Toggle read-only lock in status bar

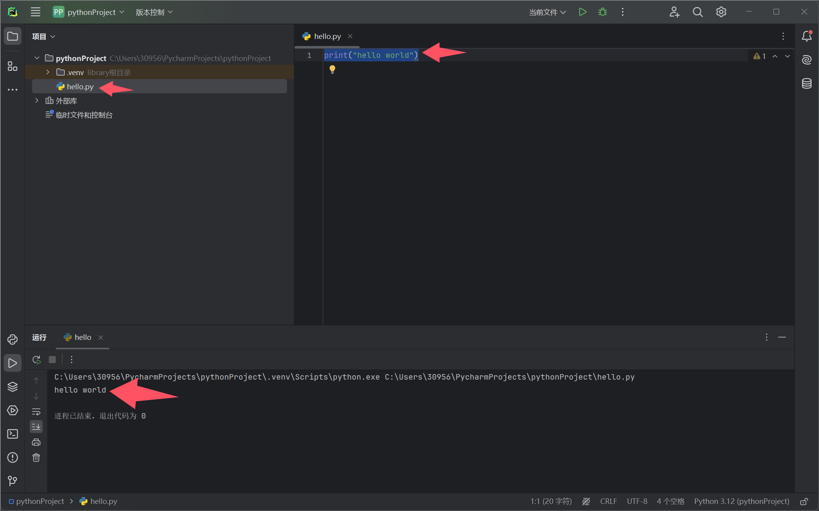click(804, 502)
